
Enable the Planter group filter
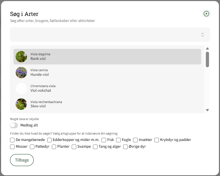[x=54, y=147]
